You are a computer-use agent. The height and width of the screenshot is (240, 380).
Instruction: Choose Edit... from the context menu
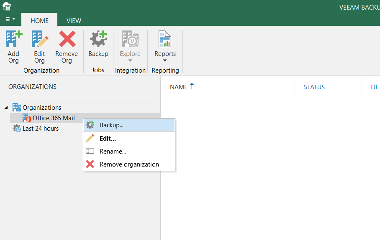[x=108, y=139]
